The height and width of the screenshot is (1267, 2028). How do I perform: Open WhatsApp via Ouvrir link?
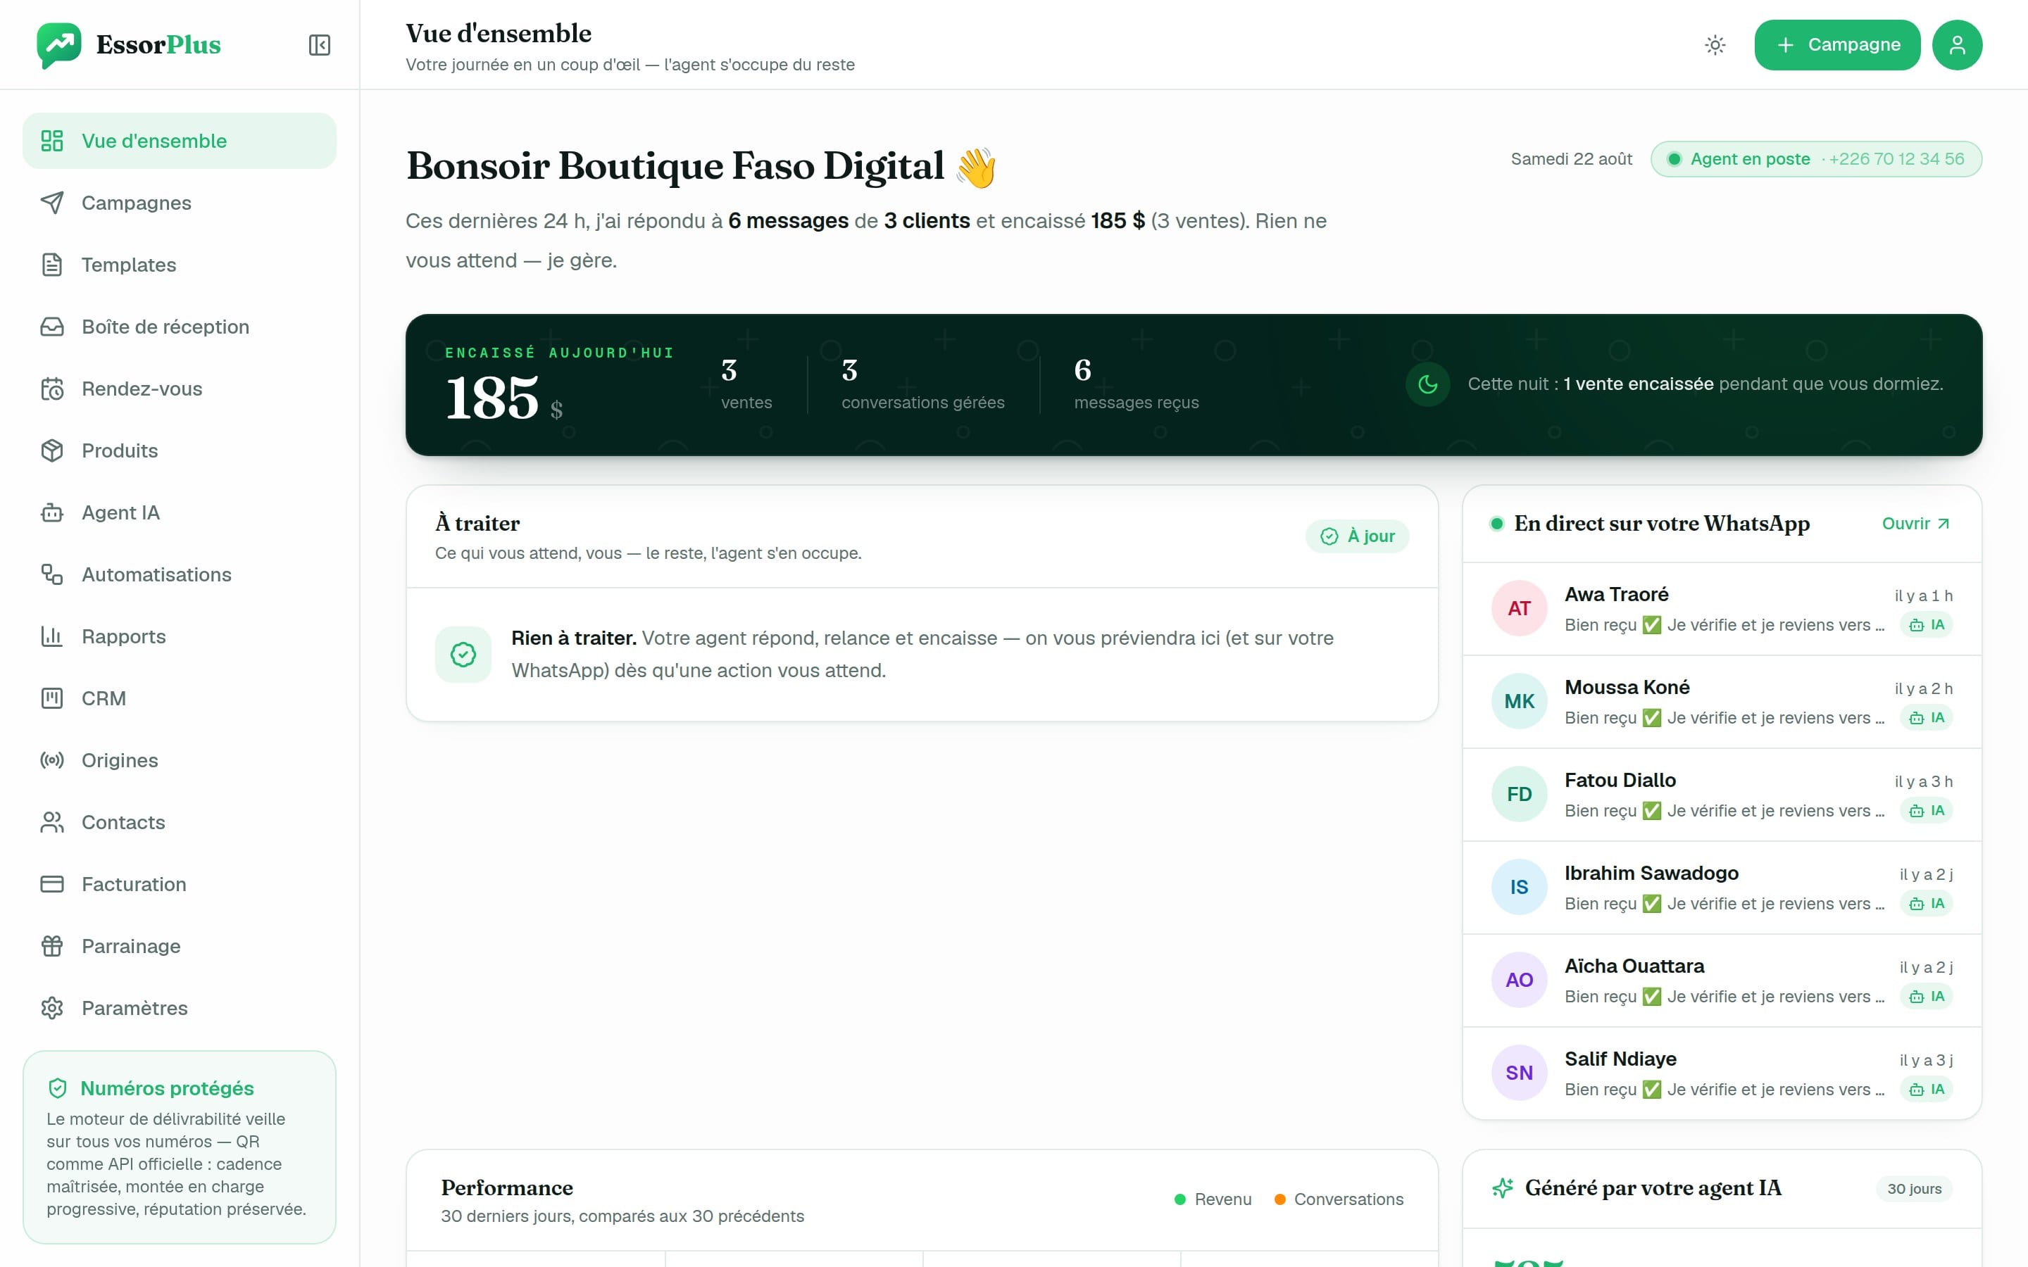tap(1916, 524)
